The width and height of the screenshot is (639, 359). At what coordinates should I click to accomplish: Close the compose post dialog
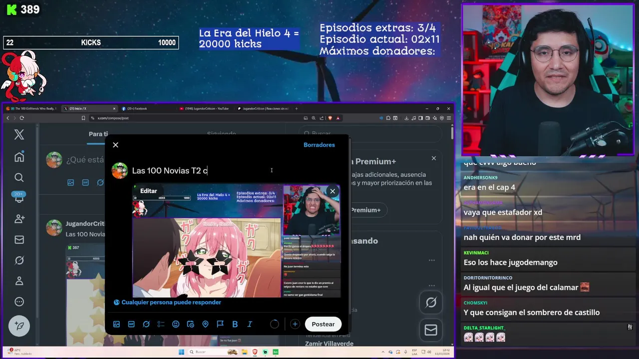115,145
